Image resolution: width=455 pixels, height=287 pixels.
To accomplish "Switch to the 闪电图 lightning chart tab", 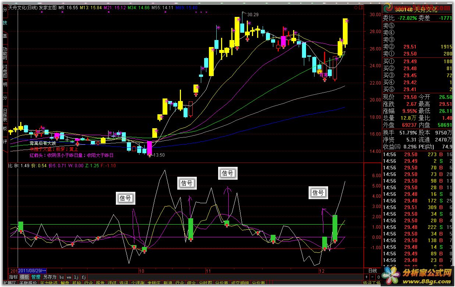I will (x=5, y=71).
